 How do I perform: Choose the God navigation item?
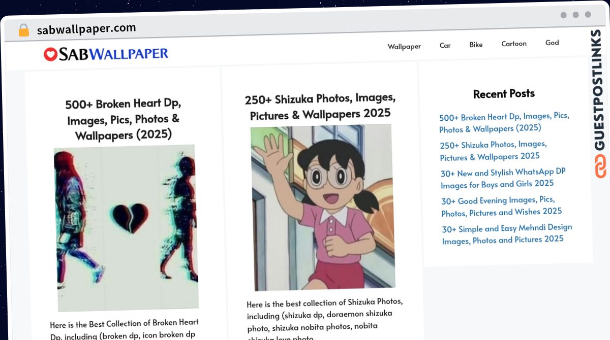click(552, 43)
